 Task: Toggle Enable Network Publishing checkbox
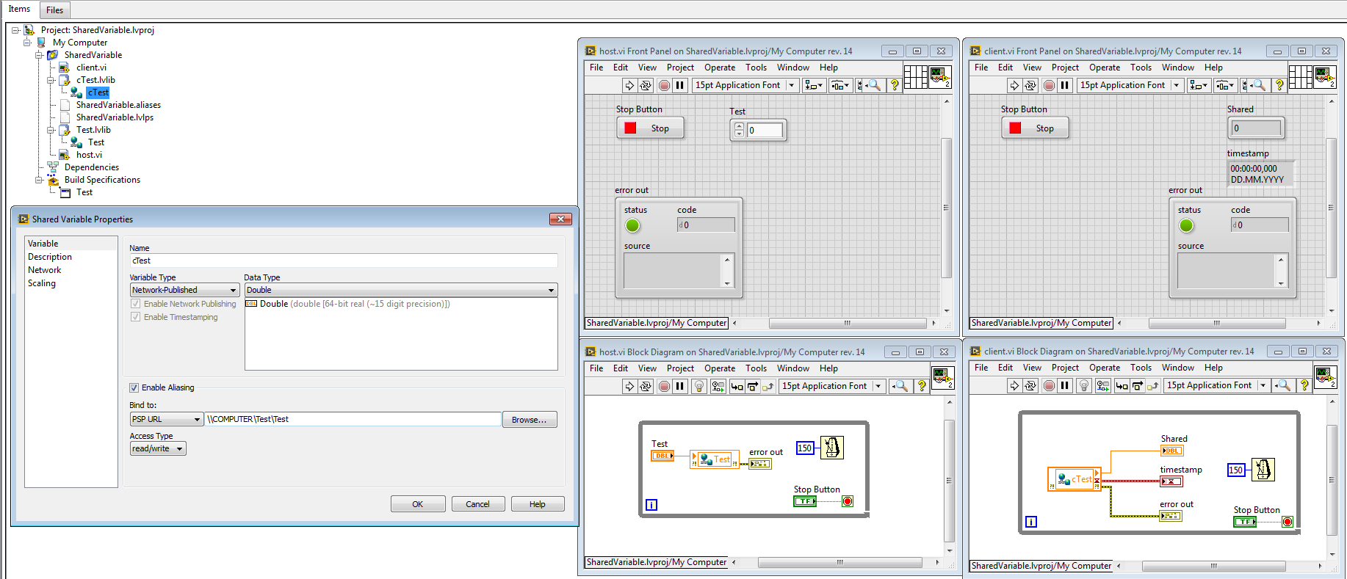[x=136, y=304]
